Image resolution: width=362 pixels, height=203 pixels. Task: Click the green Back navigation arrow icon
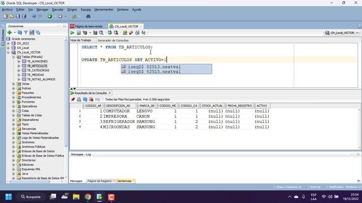pos(50,16)
